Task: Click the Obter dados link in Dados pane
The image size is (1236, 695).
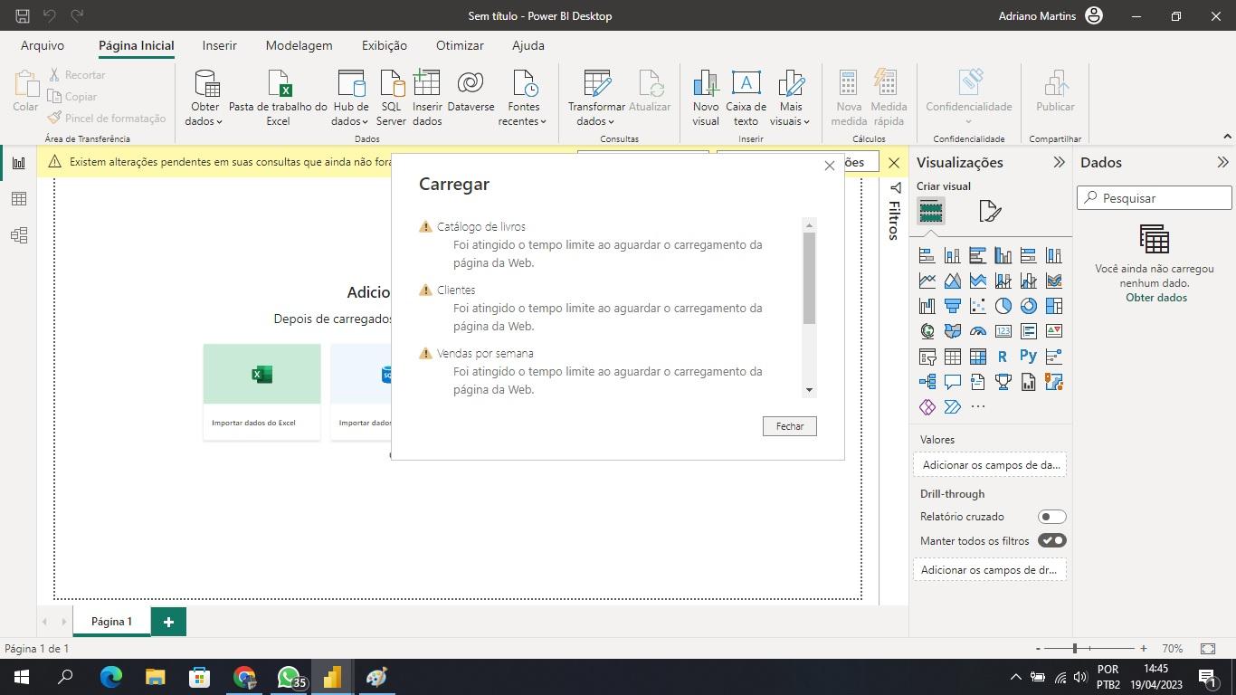Action: (x=1156, y=298)
